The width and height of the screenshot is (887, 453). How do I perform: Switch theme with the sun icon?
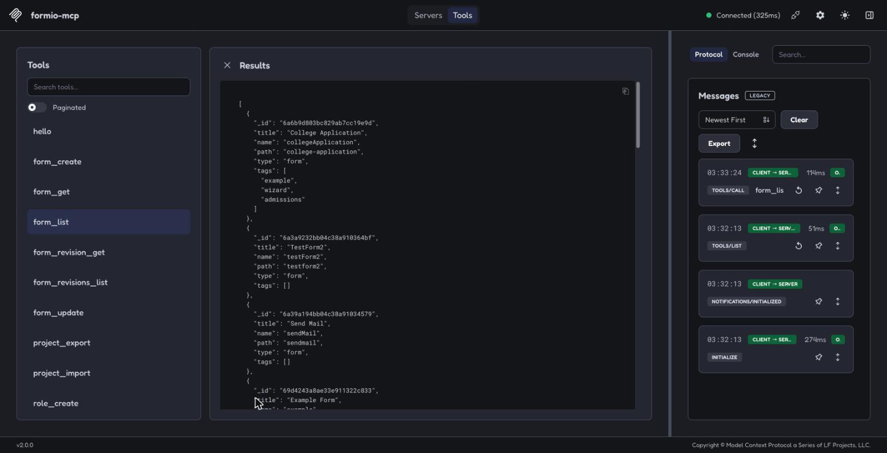pyautogui.click(x=845, y=15)
